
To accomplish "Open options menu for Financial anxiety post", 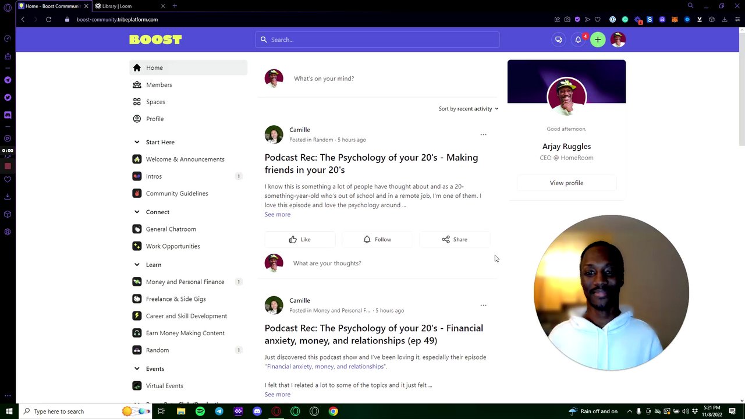I will pos(483,305).
